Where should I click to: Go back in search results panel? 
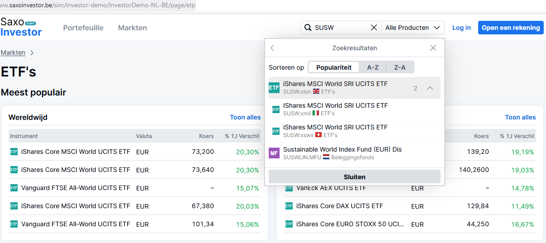[x=272, y=48]
